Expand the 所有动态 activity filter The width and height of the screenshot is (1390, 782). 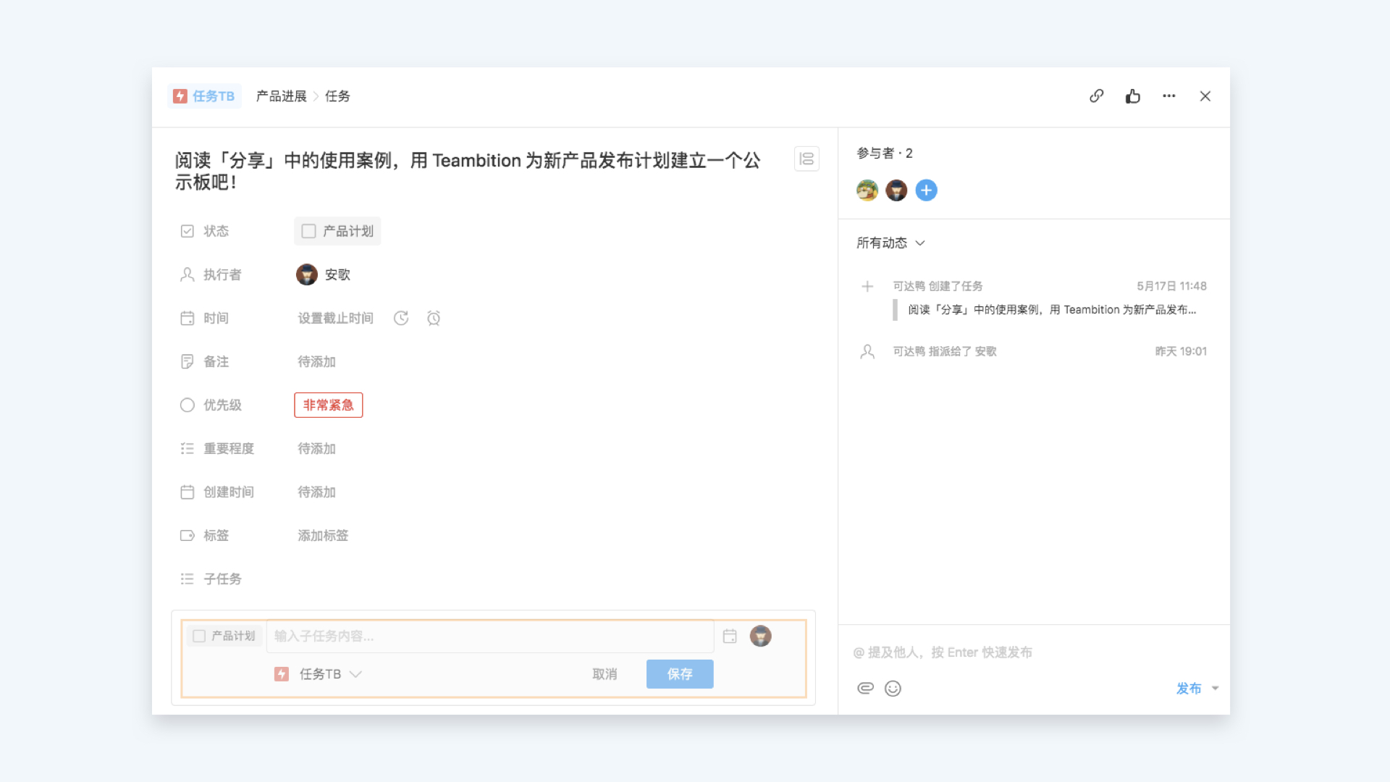[x=890, y=243]
